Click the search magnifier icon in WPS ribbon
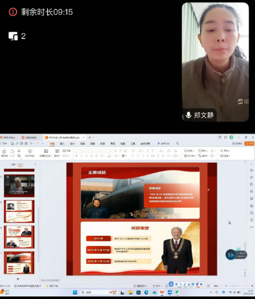255x299 pixels. click(178, 144)
